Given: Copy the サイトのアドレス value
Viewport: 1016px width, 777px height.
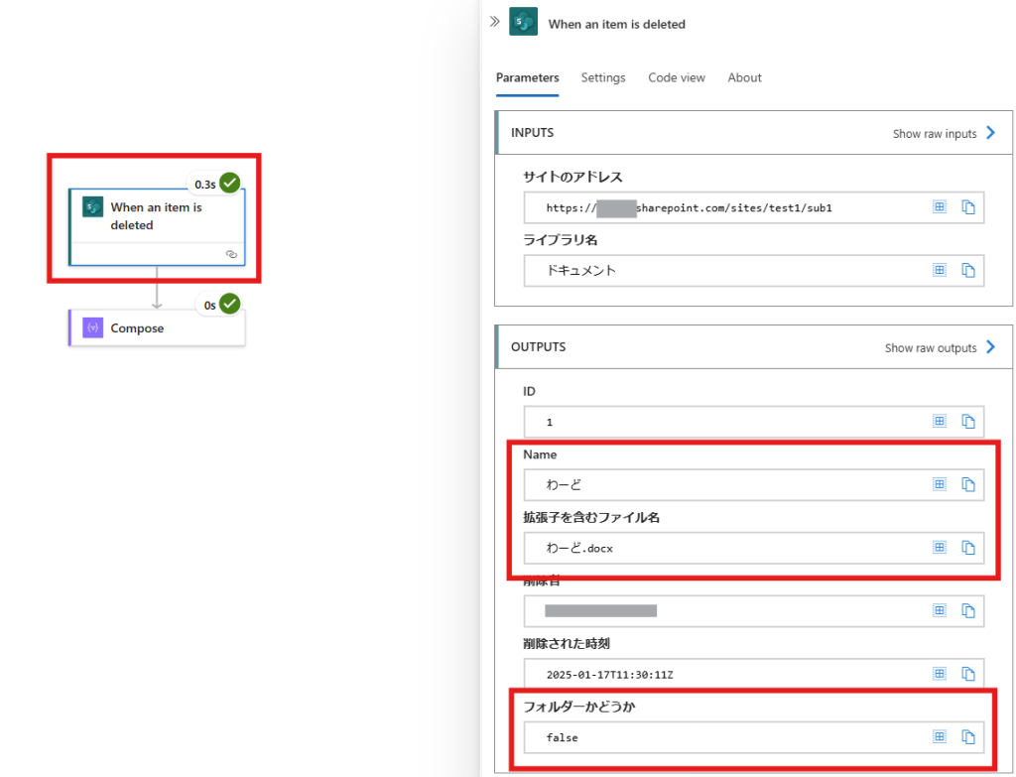Looking at the screenshot, I should [x=968, y=207].
